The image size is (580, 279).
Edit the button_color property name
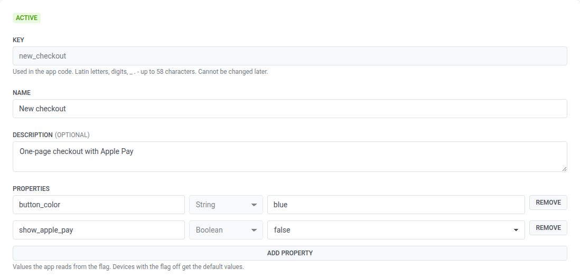pos(99,205)
